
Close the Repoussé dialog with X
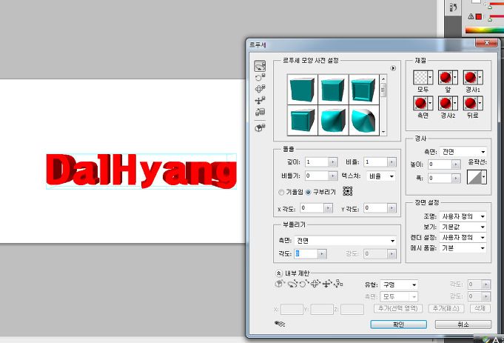(x=486, y=43)
